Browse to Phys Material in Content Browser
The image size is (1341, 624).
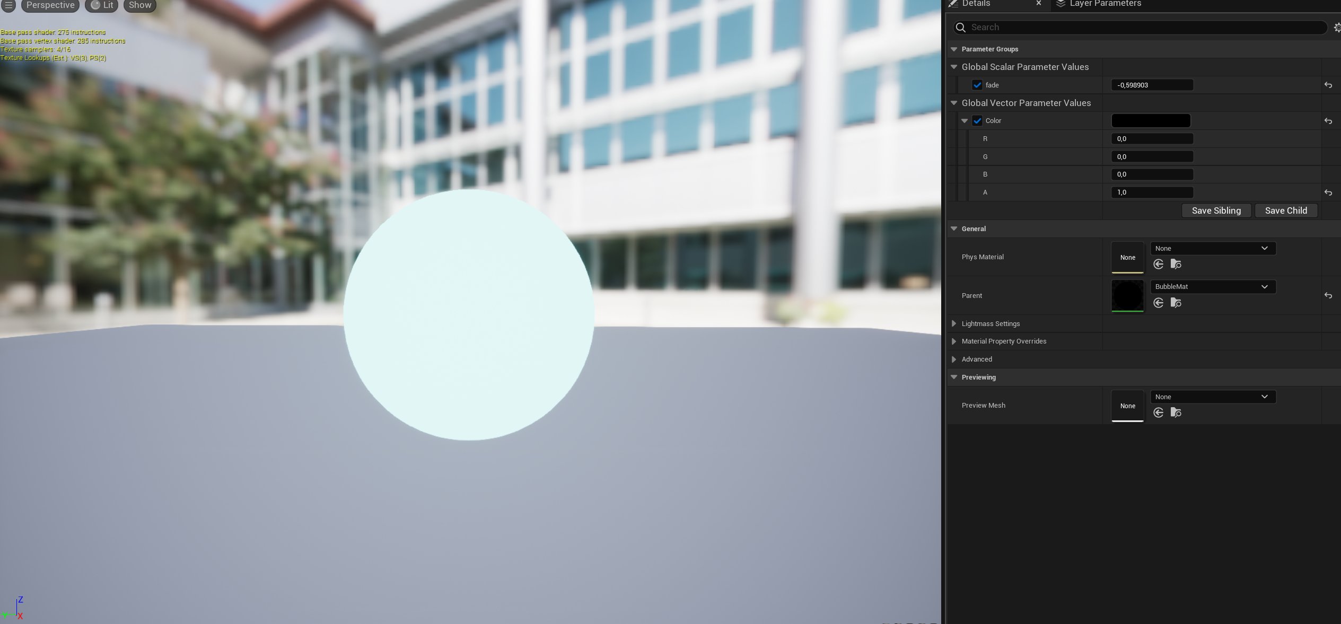[1176, 264]
